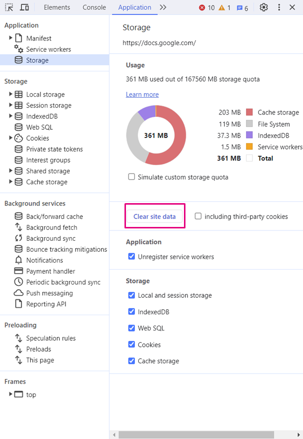Click the blue issues count icon
303x439 pixels.
click(240, 8)
